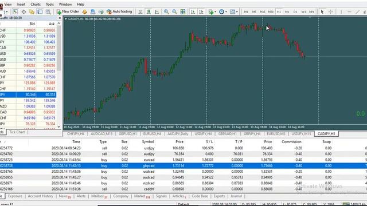This screenshot has height=206, width=367.
Task: Select the vertical line drawing tool
Action: (x=341, y=11)
